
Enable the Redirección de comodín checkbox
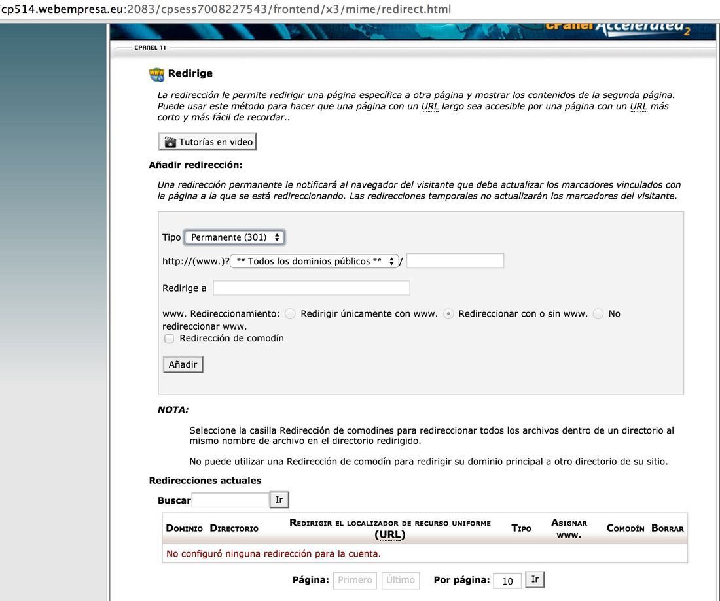(169, 339)
